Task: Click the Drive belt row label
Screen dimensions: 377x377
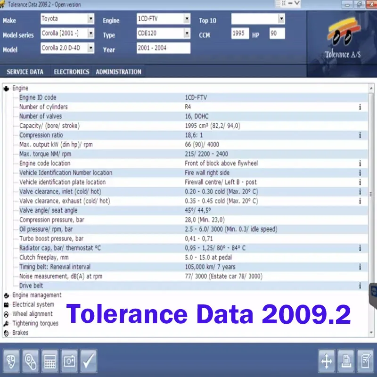Action: (x=31, y=286)
